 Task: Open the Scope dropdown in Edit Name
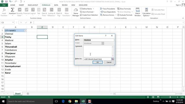tap(103, 43)
